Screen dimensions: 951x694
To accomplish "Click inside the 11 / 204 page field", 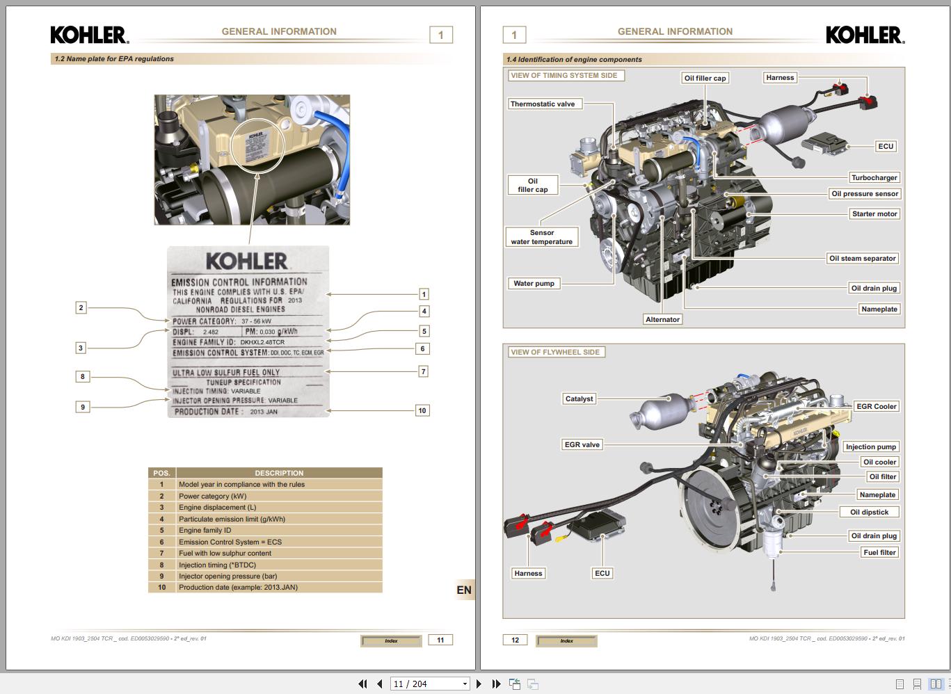I will pos(417,684).
